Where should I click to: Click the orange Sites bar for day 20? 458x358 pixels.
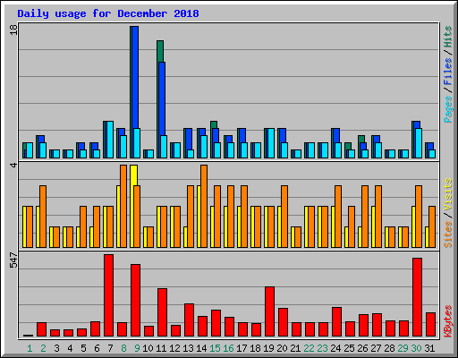pyautogui.click(x=284, y=217)
